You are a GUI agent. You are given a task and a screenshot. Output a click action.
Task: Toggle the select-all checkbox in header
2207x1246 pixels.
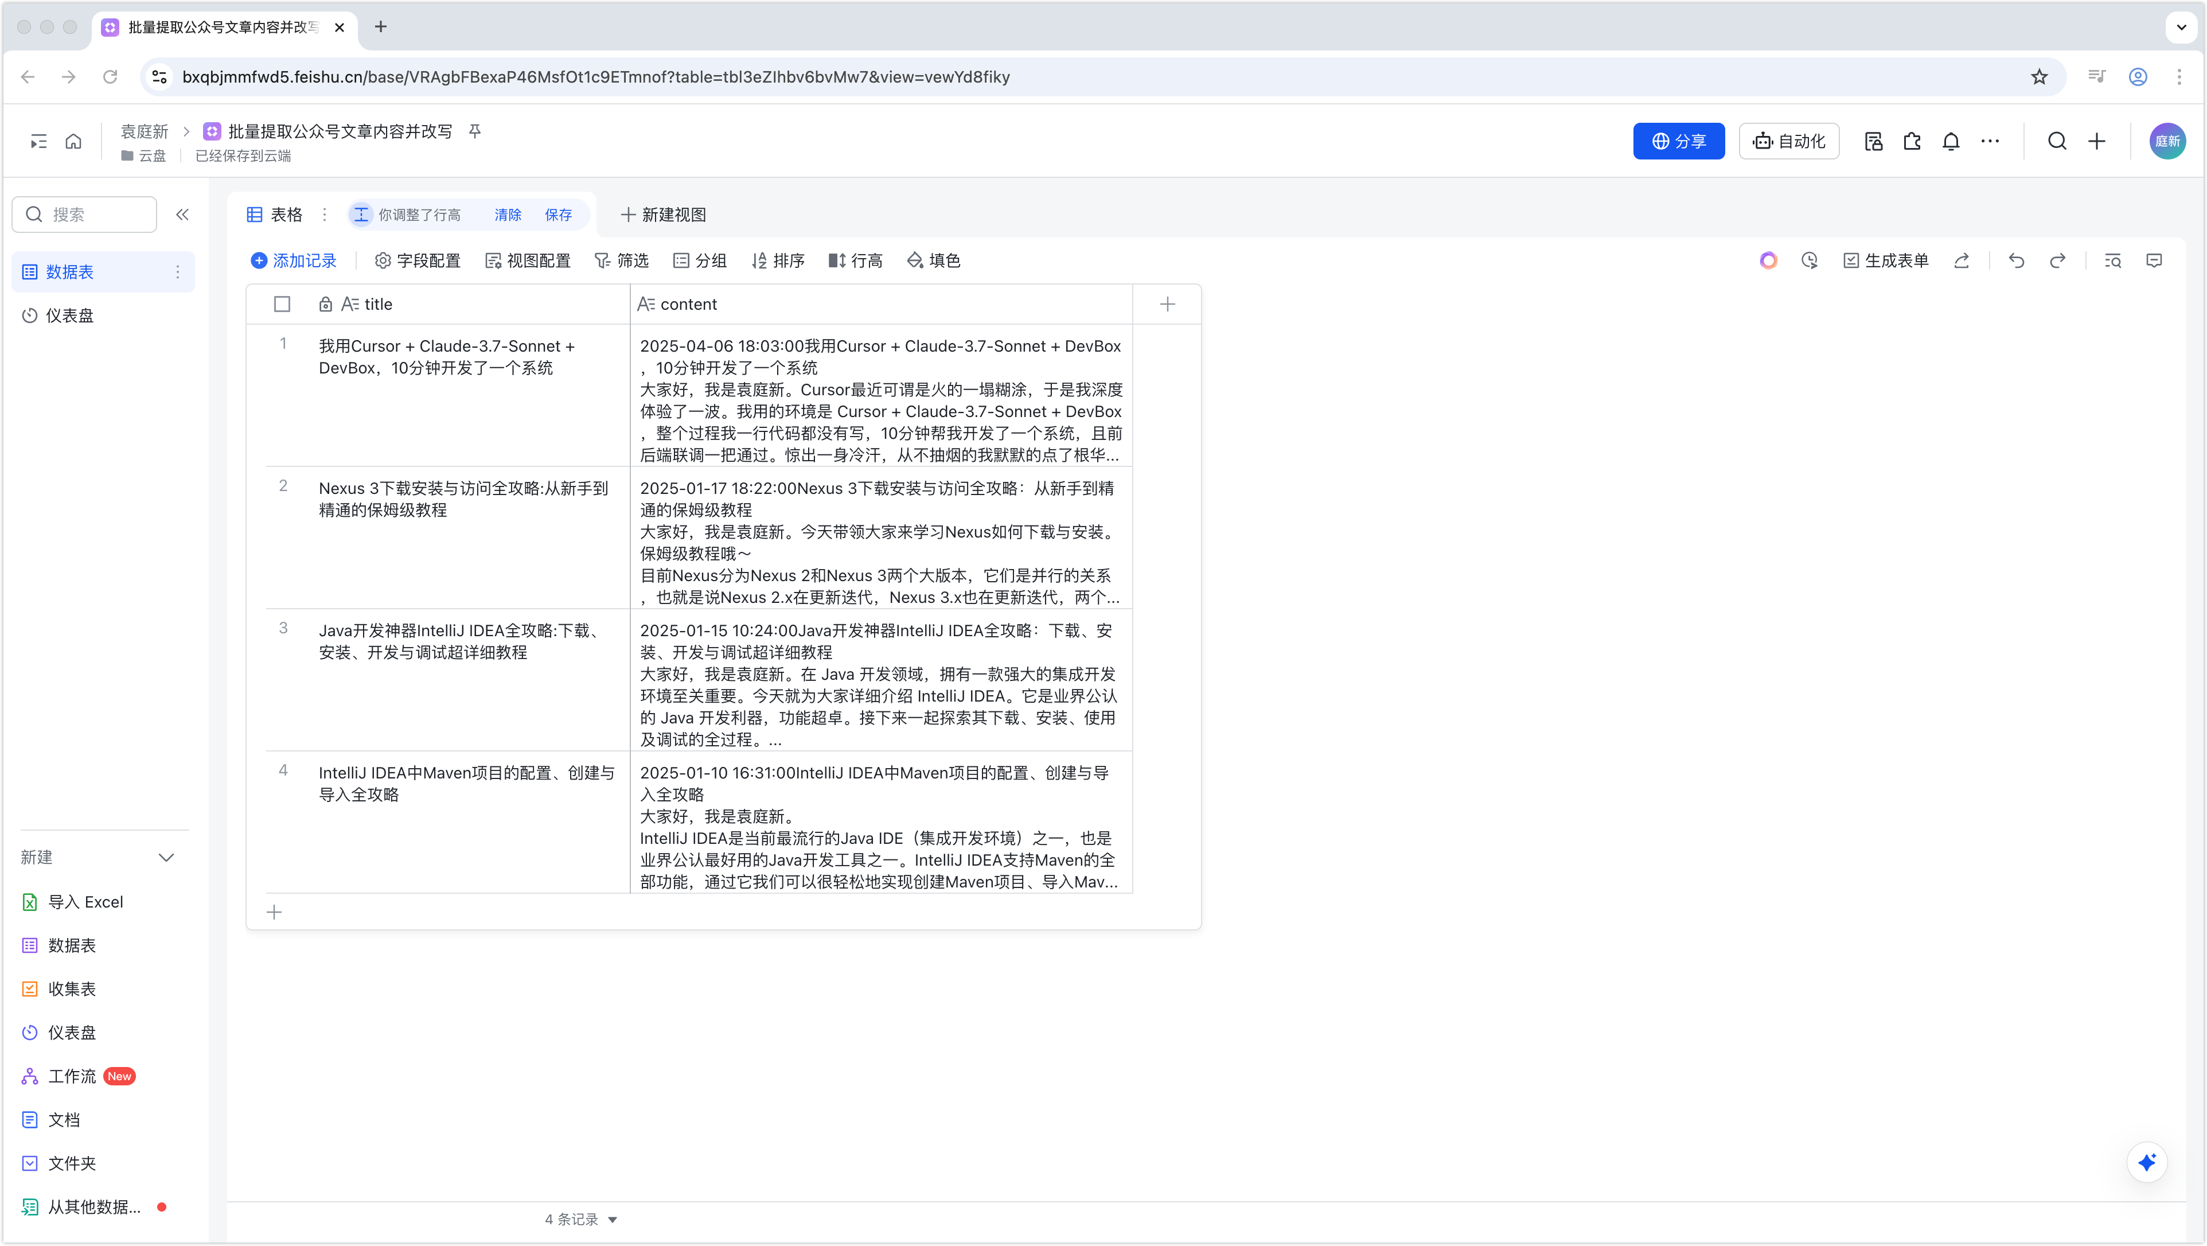[x=282, y=304]
